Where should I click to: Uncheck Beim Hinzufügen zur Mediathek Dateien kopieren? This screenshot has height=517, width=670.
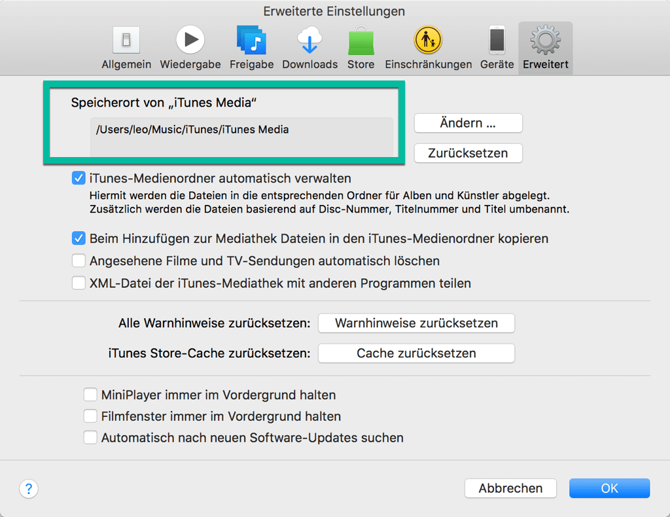[79, 238]
